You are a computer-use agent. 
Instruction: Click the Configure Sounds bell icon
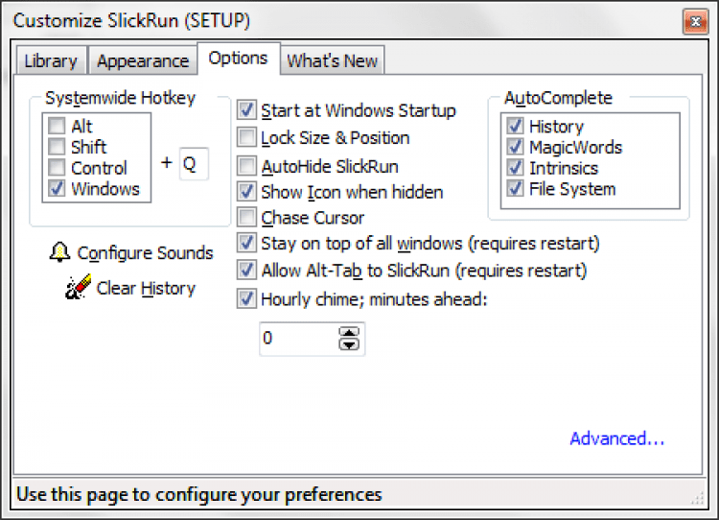pyautogui.click(x=59, y=252)
